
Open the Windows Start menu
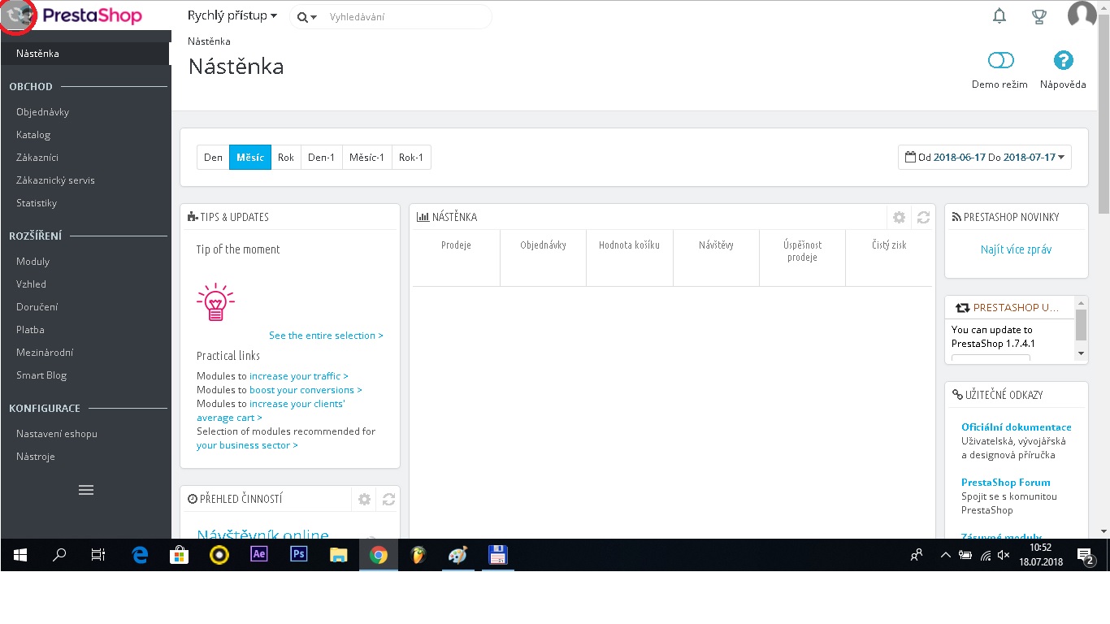click(x=20, y=555)
